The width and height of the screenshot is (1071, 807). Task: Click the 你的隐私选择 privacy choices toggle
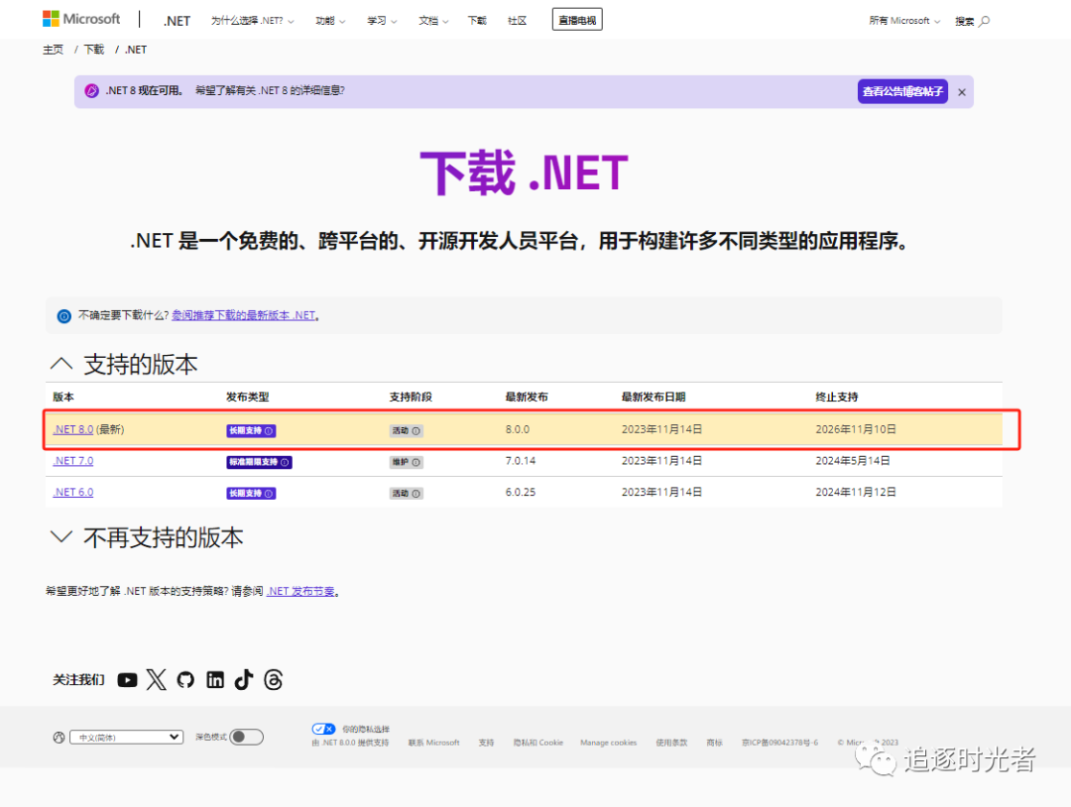323,729
